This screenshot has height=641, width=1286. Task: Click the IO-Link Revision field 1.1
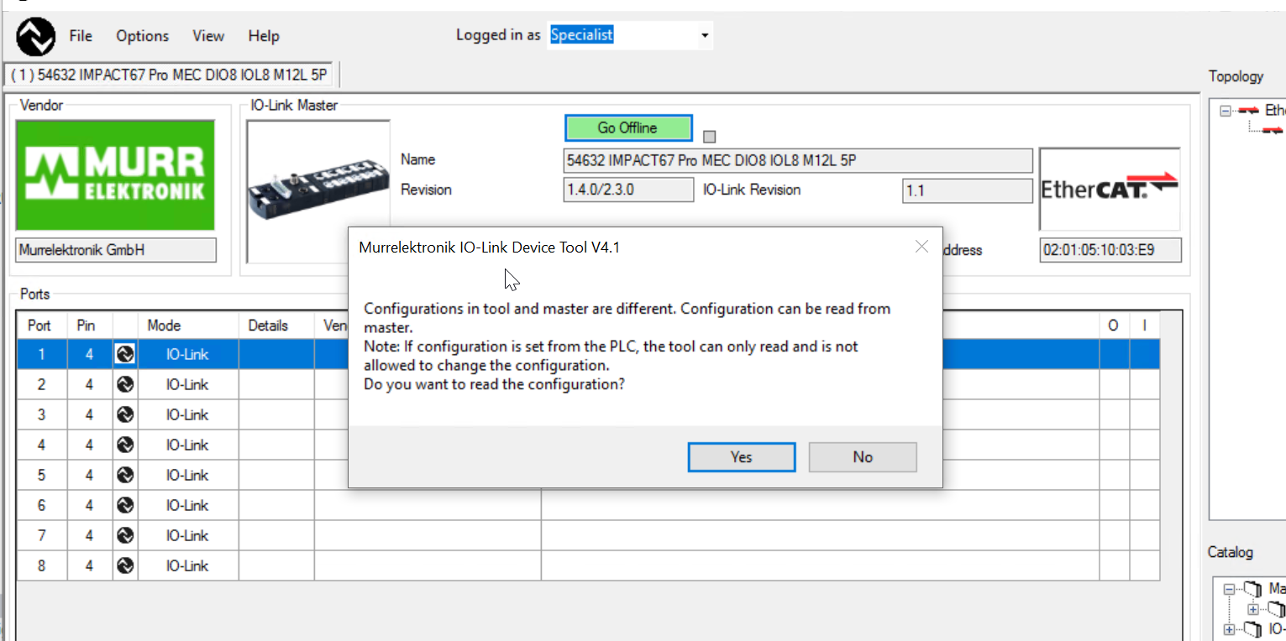[x=967, y=190]
